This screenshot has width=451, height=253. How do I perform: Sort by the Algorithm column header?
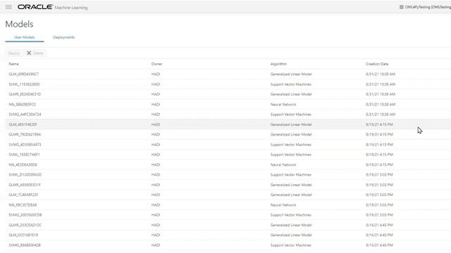[278, 64]
